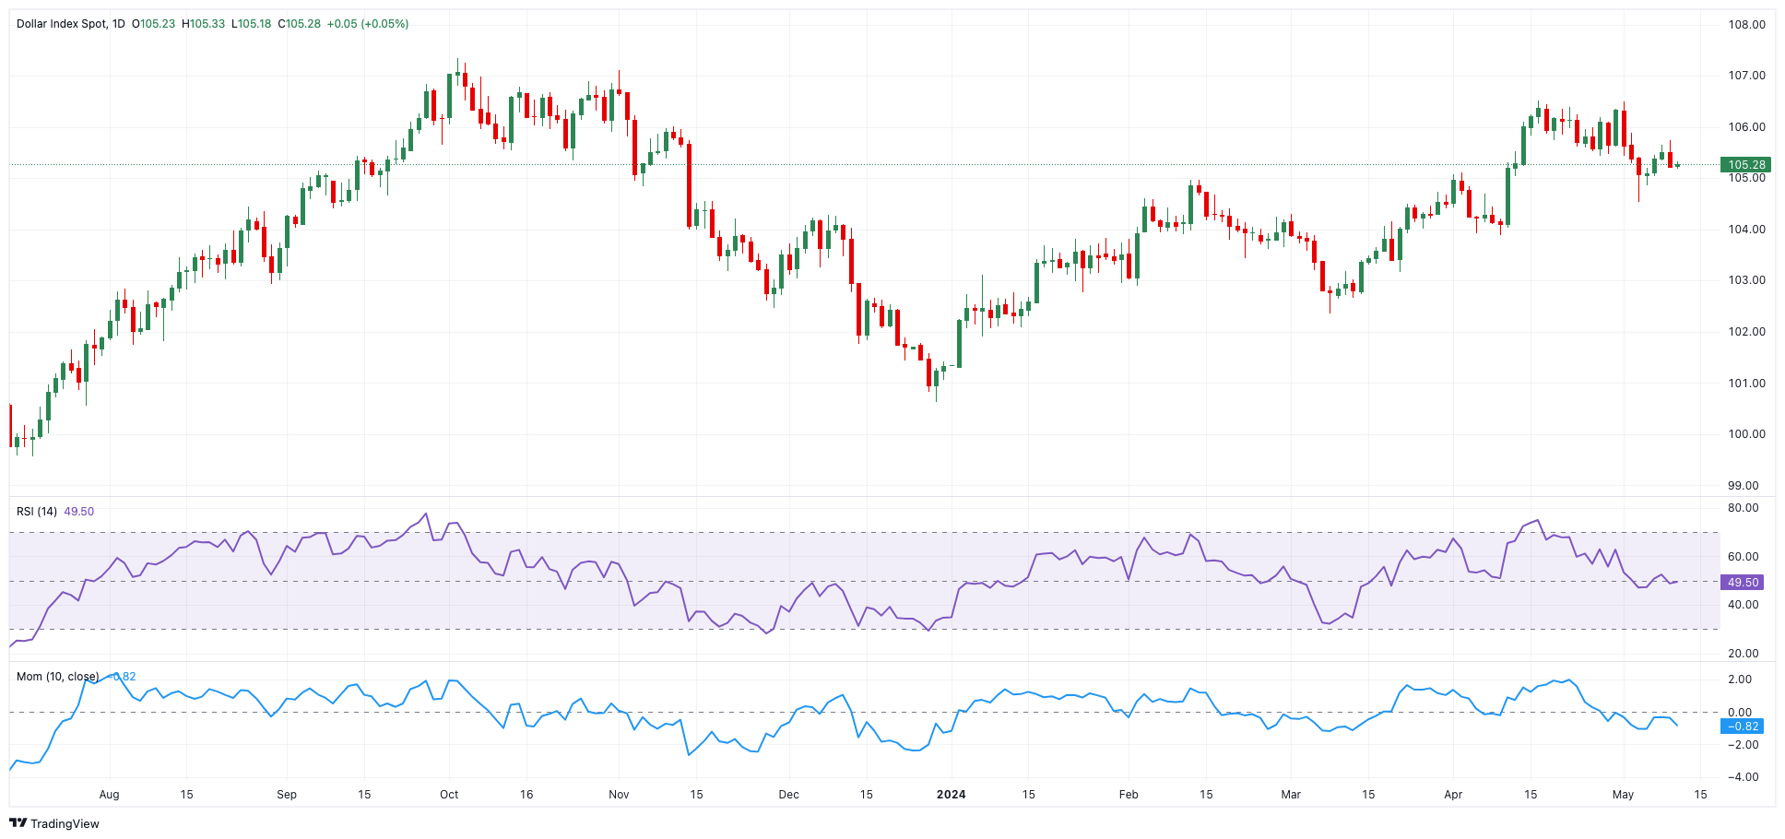Select the Mom (10, close) indicator label
Screen dimensions: 1785x839
coord(57,677)
